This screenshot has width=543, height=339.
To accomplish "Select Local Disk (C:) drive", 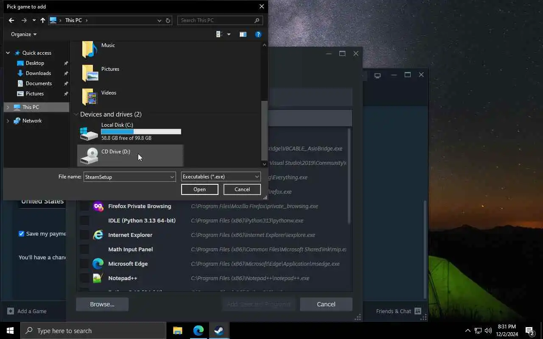I will (131, 131).
